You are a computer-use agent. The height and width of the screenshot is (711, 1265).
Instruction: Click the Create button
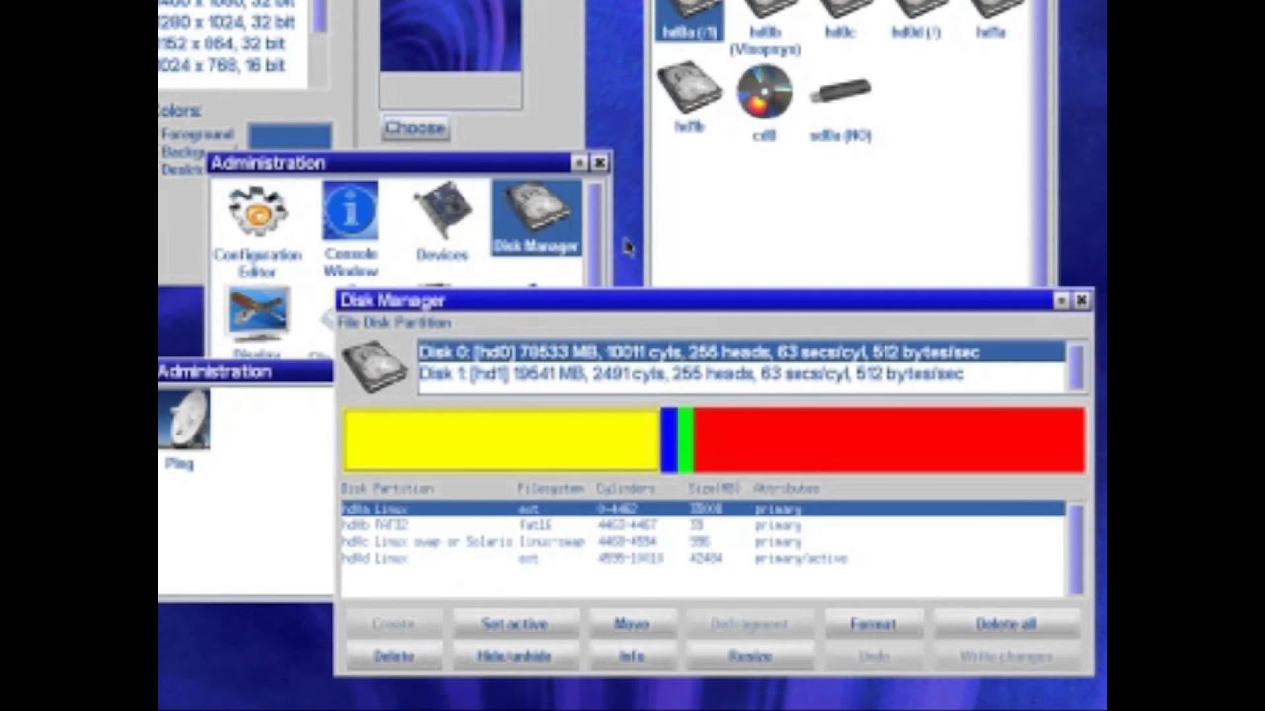(x=393, y=624)
